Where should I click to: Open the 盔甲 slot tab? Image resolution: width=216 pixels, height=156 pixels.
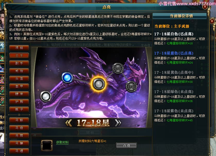coord(19,86)
